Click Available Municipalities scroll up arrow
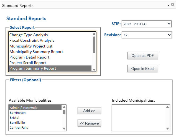Image resolution: width=176 pixels, height=137 pixels. pos(64,107)
